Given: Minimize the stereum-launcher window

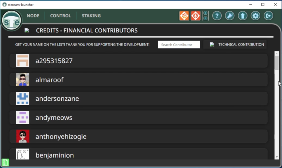Looking at the screenshot, I should (x=250, y=4).
